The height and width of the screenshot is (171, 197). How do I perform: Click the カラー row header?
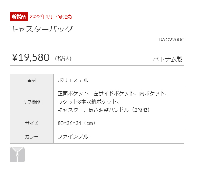[x=32, y=136]
